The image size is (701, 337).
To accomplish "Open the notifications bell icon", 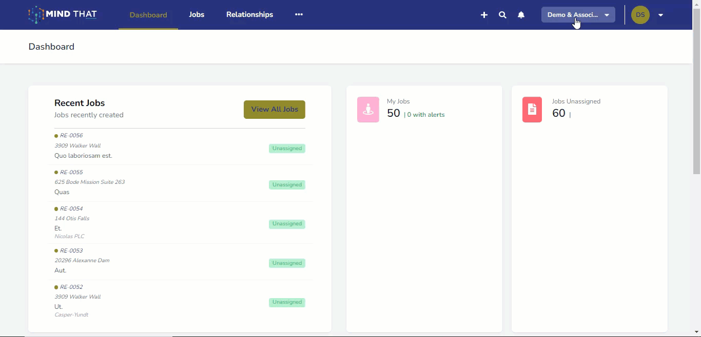I will click(x=521, y=15).
